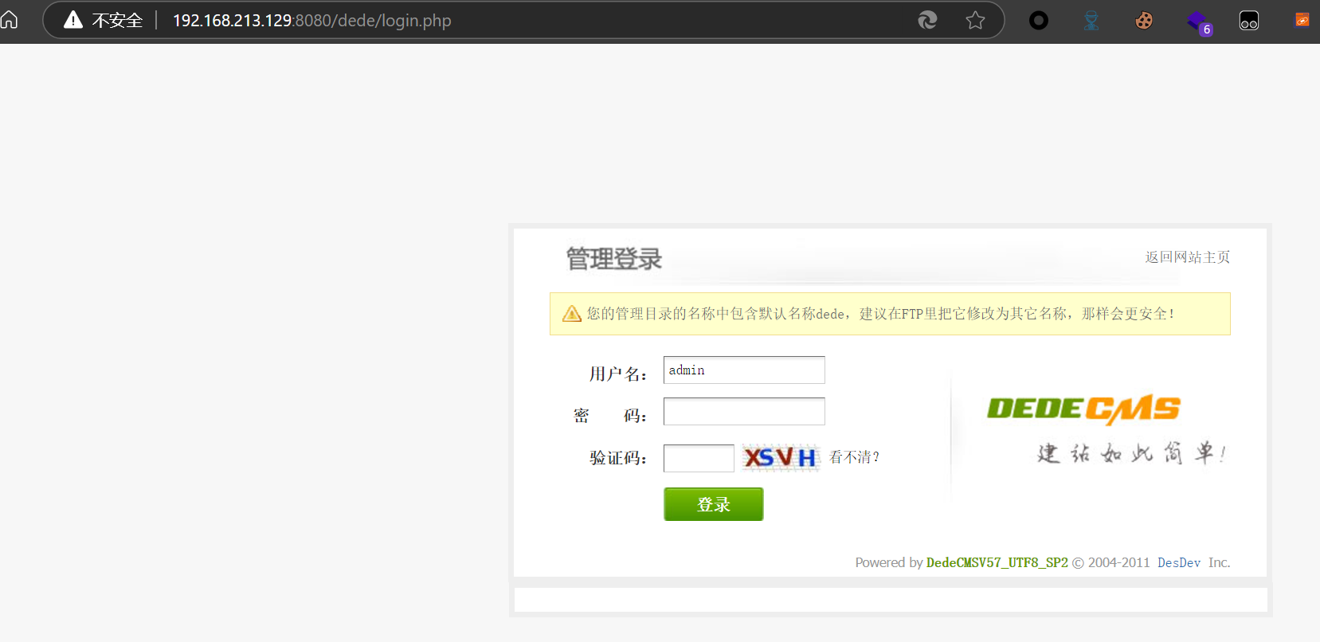Focus the 密码 password field
The image size is (1320, 642).
pos(744,412)
